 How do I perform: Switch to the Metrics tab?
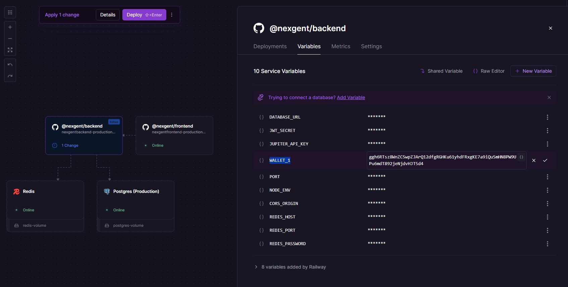point(341,47)
